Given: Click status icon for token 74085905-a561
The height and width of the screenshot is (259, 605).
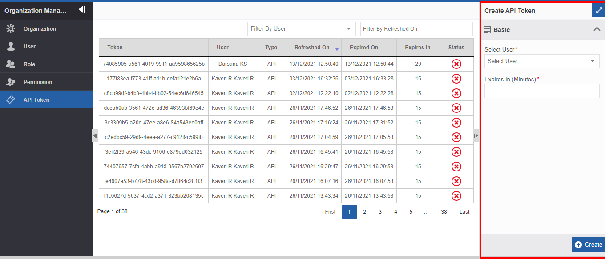Looking at the screenshot, I should pos(456,64).
